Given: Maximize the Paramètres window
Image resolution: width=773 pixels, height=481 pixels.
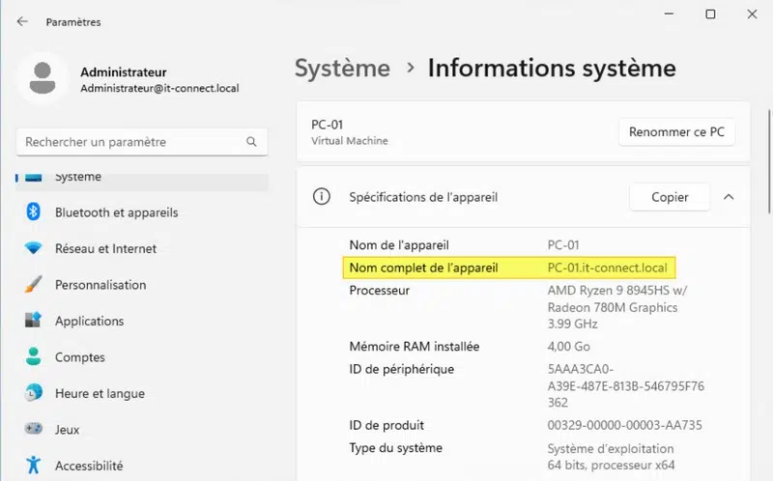Looking at the screenshot, I should (710, 14).
